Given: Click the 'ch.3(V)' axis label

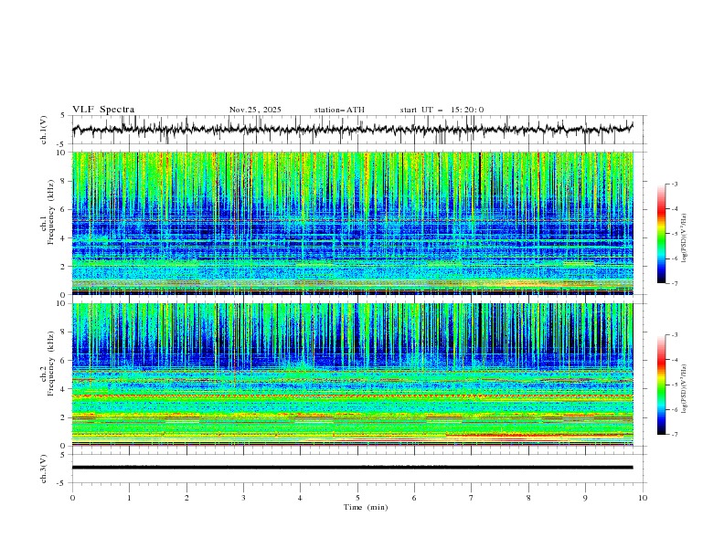Looking at the screenshot, I should (x=44, y=469).
